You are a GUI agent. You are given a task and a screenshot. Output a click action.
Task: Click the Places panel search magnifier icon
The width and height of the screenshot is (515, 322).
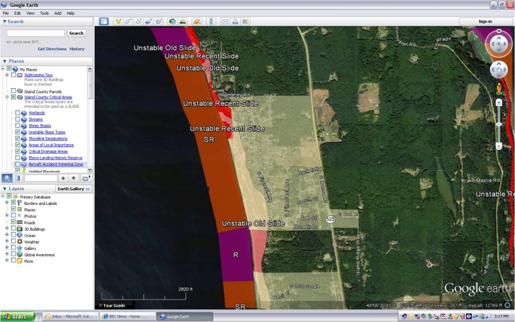pos(7,178)
